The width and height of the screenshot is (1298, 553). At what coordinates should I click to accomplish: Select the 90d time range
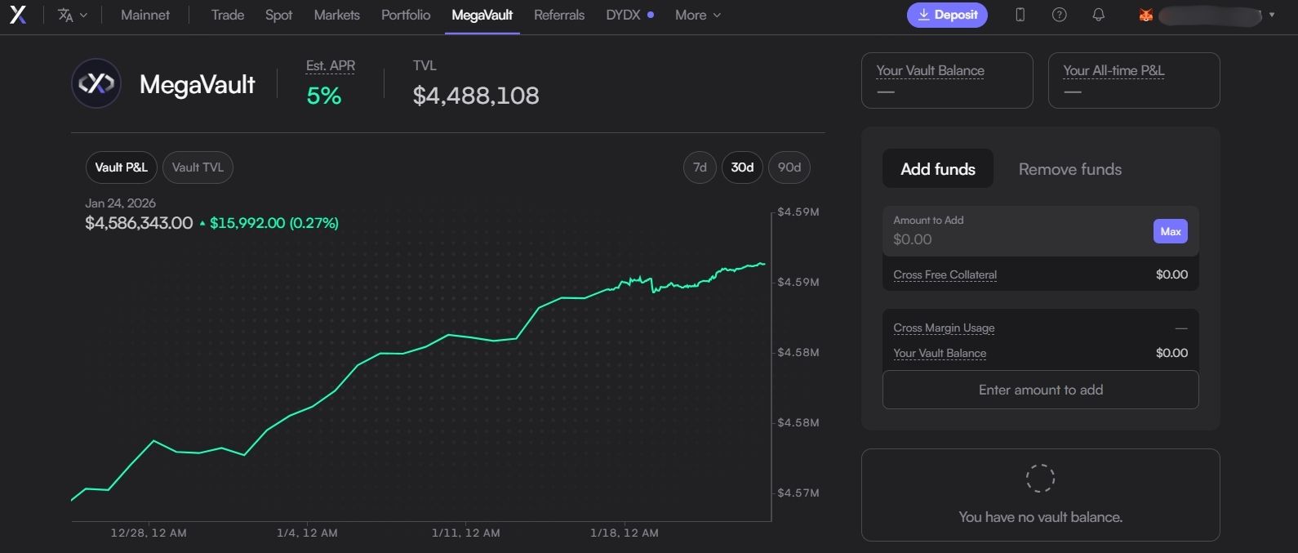pos(789,167)
